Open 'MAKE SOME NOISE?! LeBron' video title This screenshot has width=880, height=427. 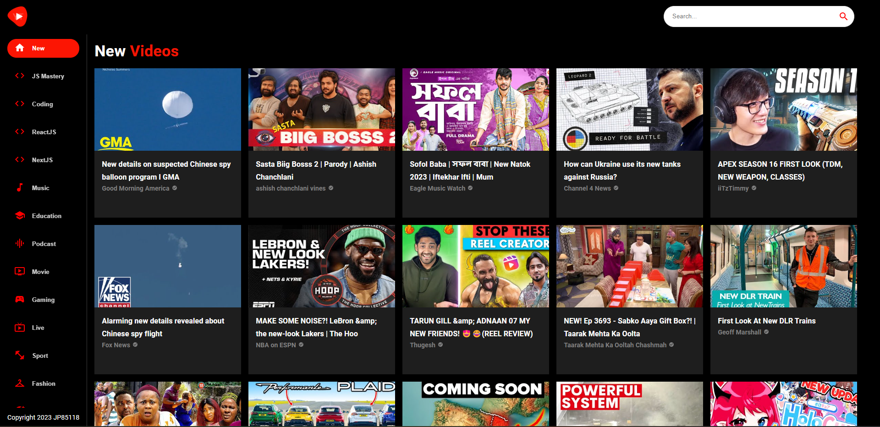click(x=316, y=327)
